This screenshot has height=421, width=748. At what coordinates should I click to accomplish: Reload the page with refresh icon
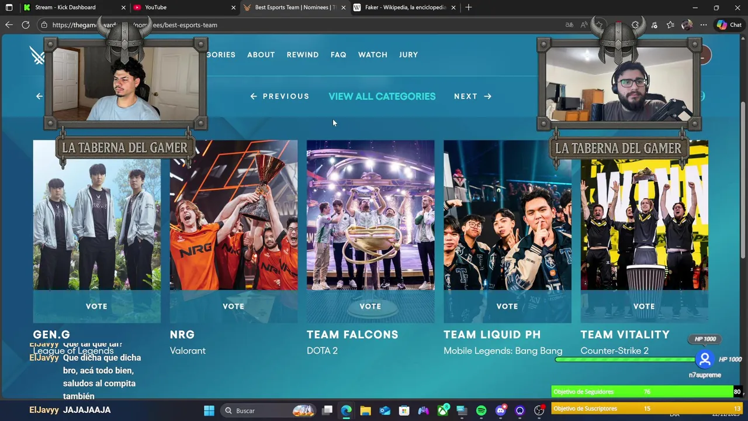(x=26, y=25)
